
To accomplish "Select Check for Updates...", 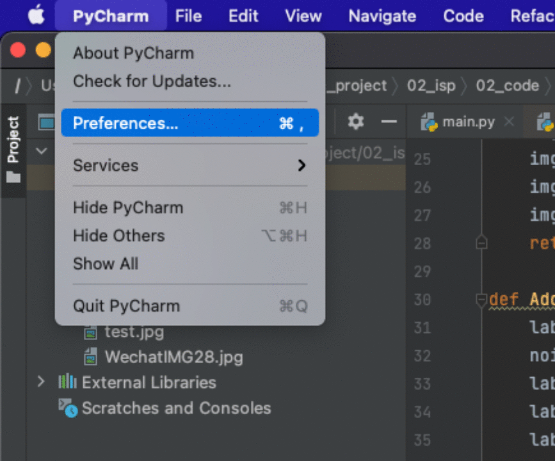I will click(x=190, y=81).
